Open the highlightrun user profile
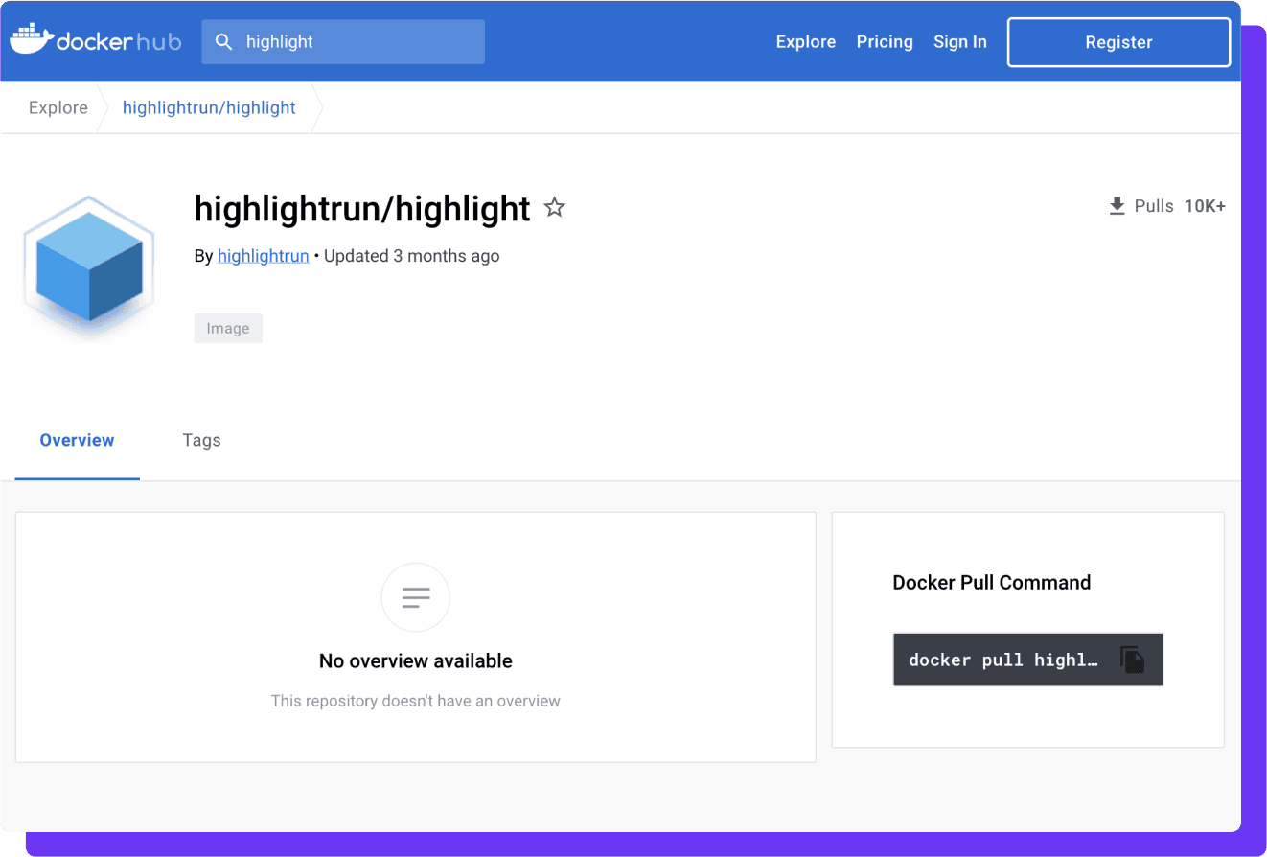Viewport: 1267px width, 857px height. point(263,256)
